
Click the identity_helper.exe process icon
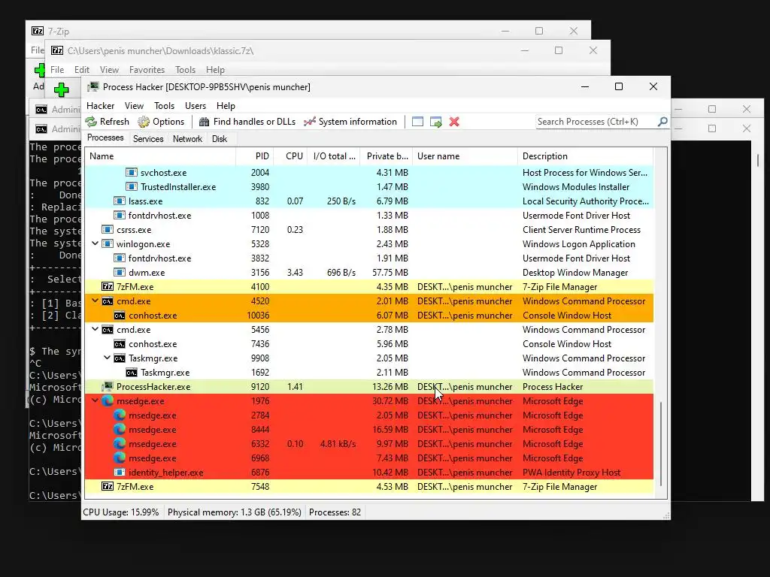pos(120,472)
